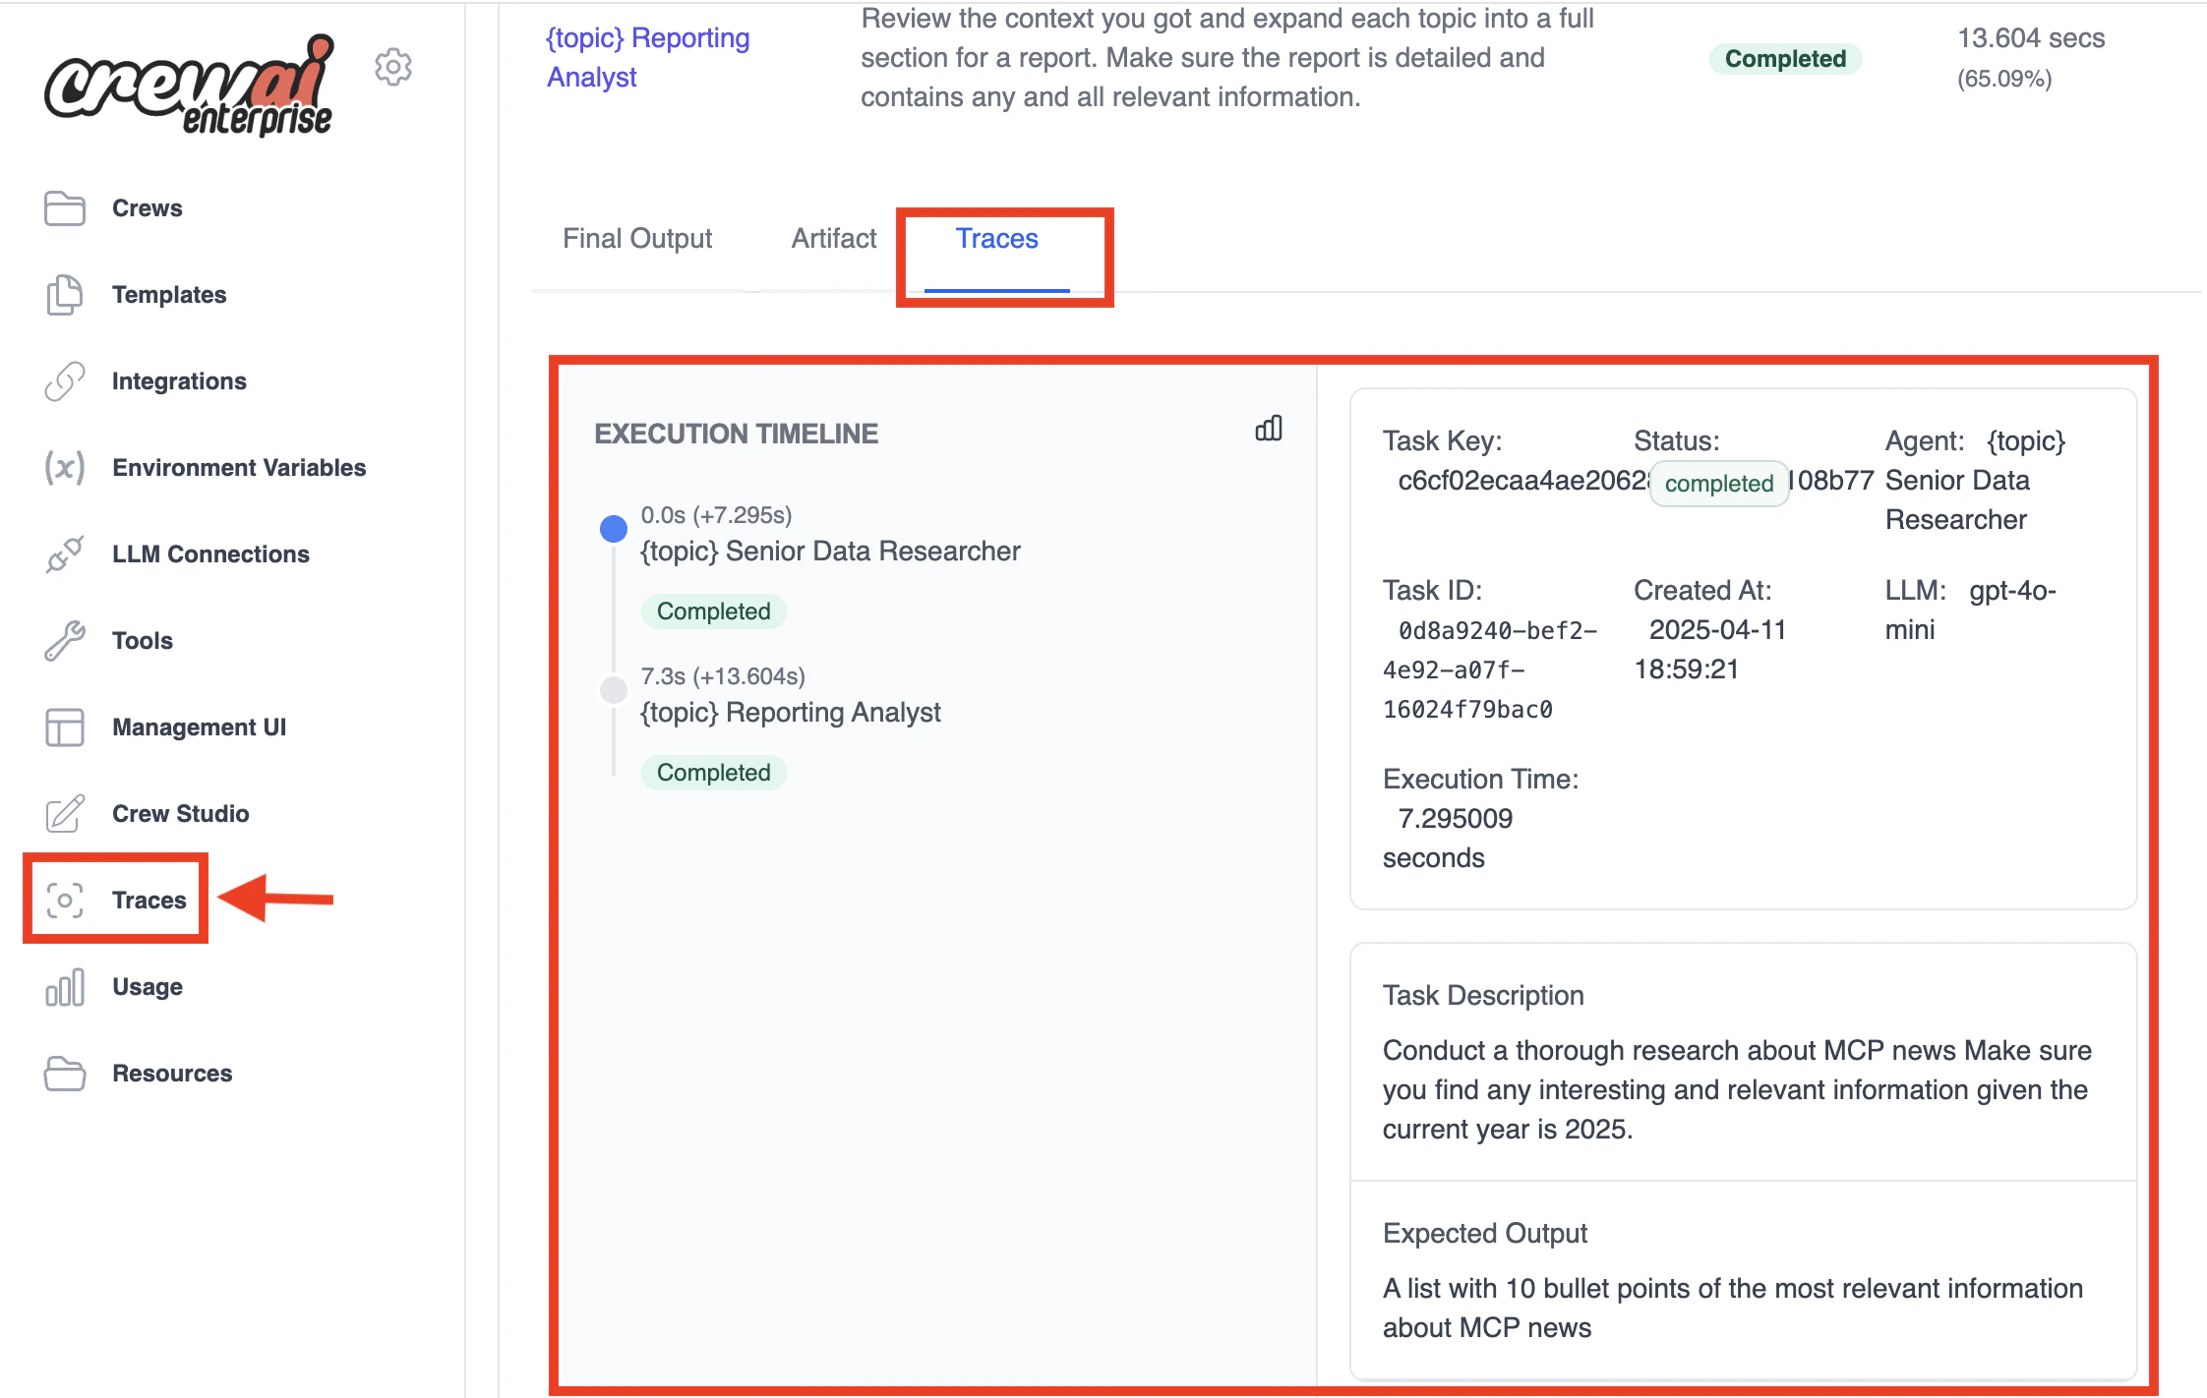Click the settings gear beside the CrewAI logo

point(393,67)
